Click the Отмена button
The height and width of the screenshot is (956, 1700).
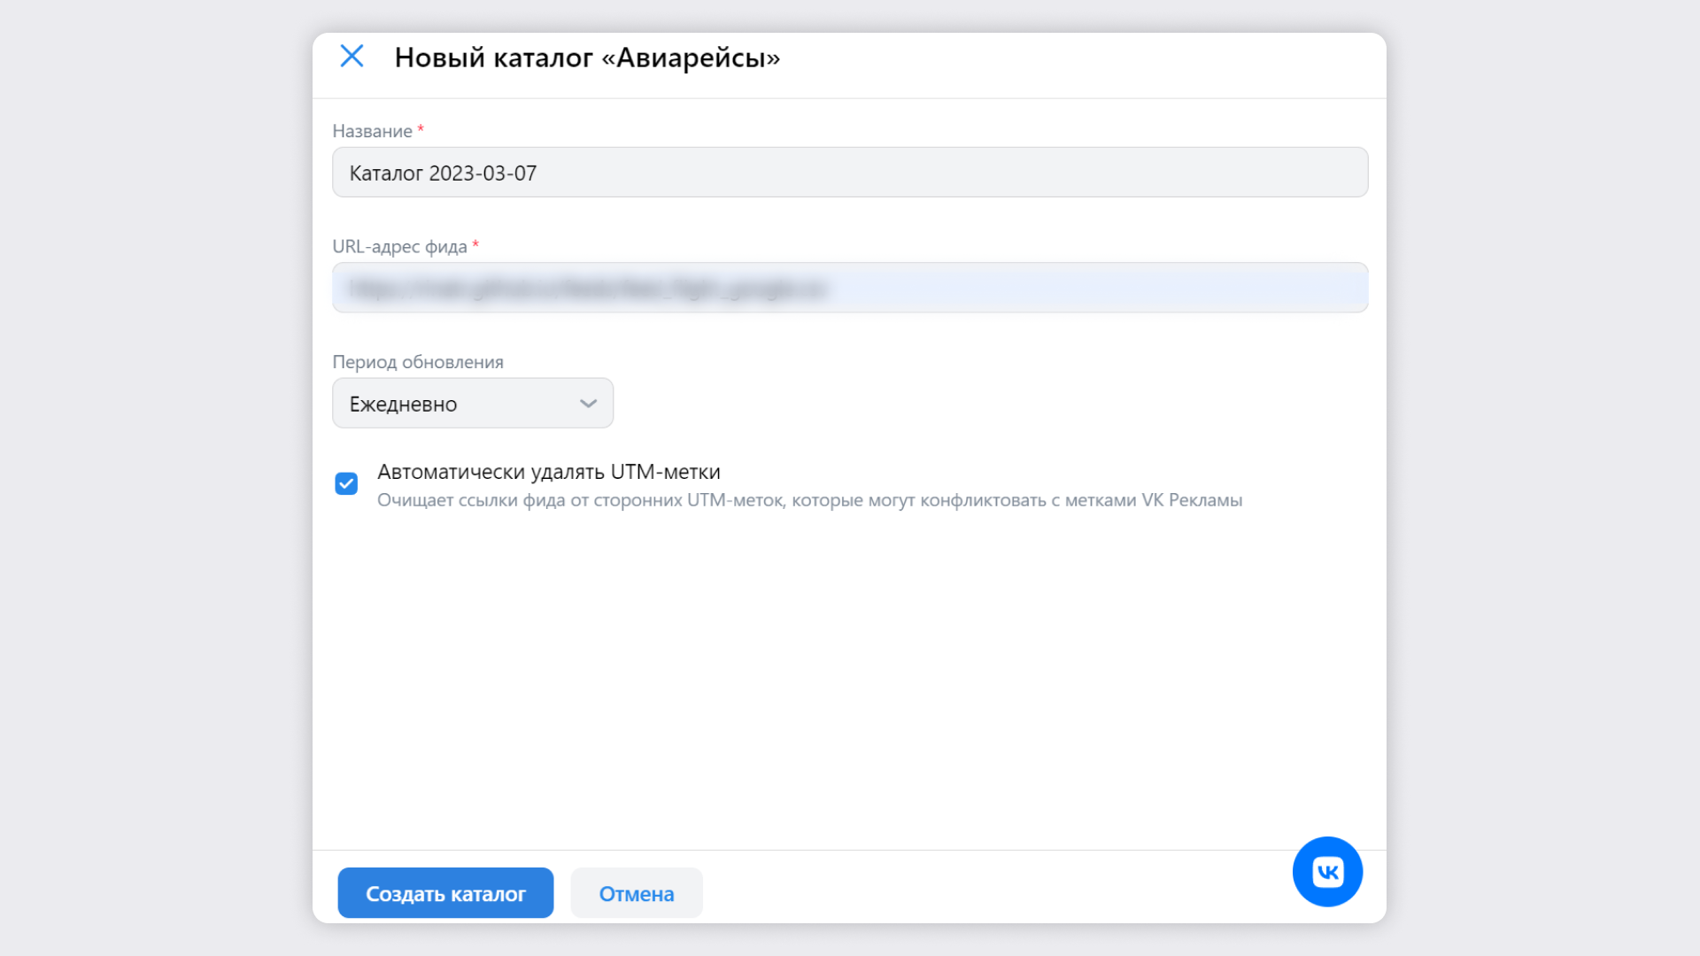pyautogui.click(x=637, y=893)
